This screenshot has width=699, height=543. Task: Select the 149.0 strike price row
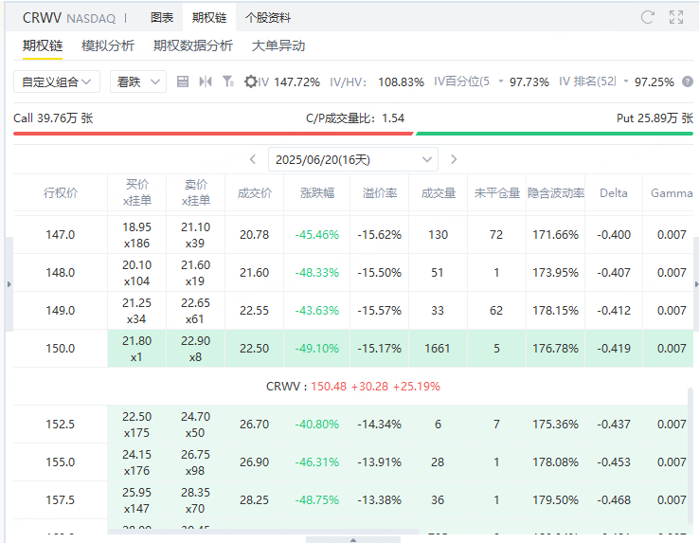353,311
